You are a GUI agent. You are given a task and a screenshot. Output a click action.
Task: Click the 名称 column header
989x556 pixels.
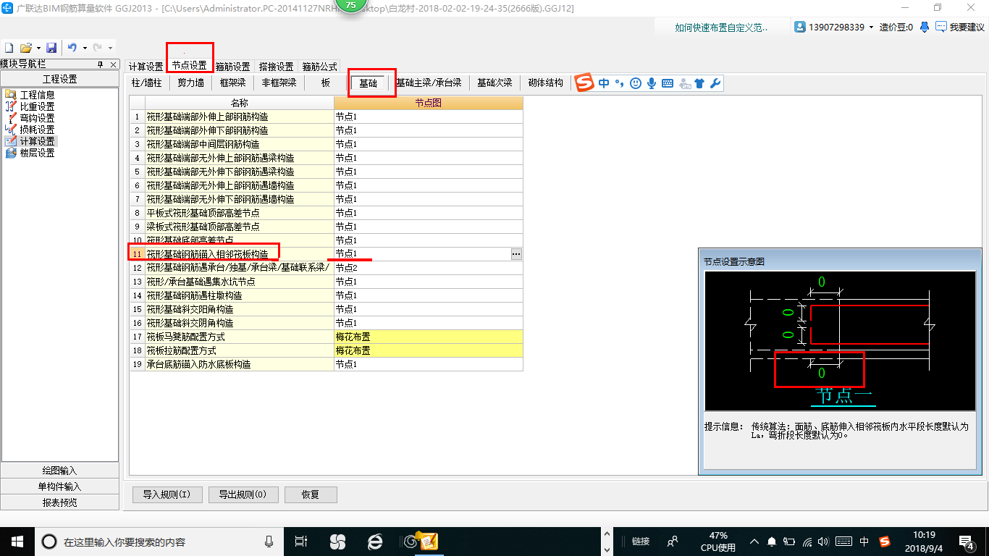pyautogui.click(x=239, y=103)
